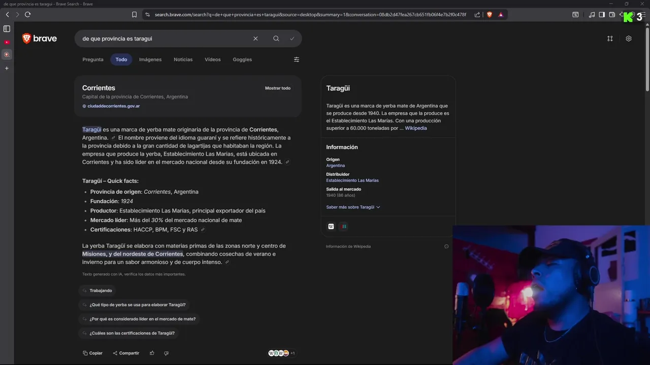Open the source favicons group +1
Image resolution: width=650 pixels, height=365 pixels.
[281, 353]
